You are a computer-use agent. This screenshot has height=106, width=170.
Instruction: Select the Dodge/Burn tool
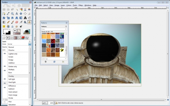21,26
